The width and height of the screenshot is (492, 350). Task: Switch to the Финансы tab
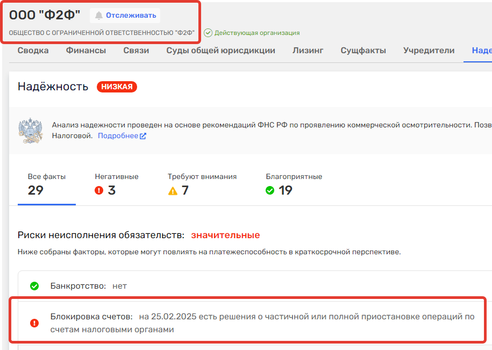pyautogui.click(x=86, y=51)
